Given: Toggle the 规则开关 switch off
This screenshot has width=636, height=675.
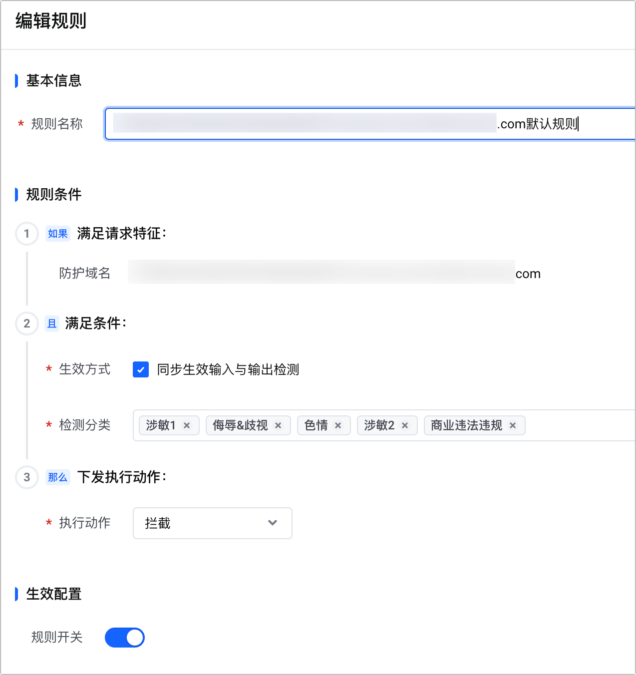Looking at the screenshot, I should point(125,638).
